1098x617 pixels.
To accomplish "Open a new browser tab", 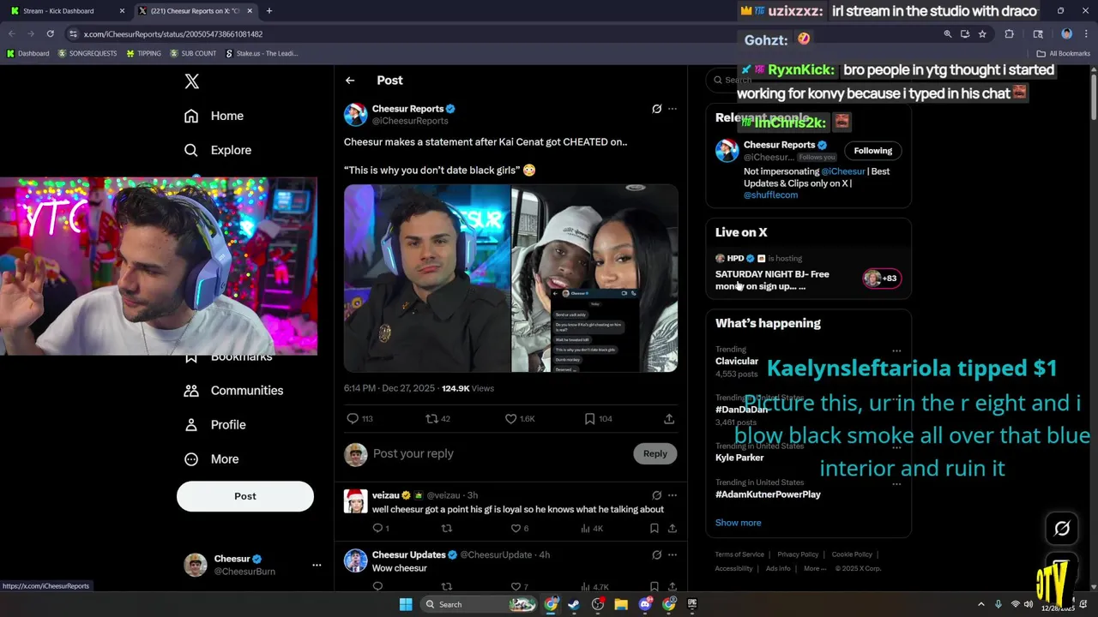I will coord(269,11).
